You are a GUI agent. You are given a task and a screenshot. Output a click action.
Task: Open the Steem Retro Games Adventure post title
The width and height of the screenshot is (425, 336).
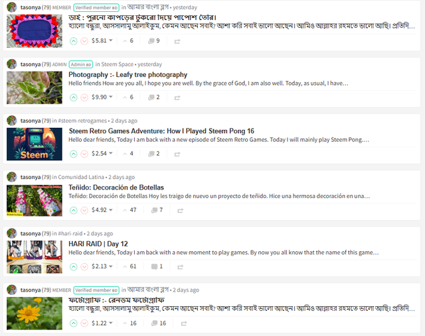click(161, 131)
